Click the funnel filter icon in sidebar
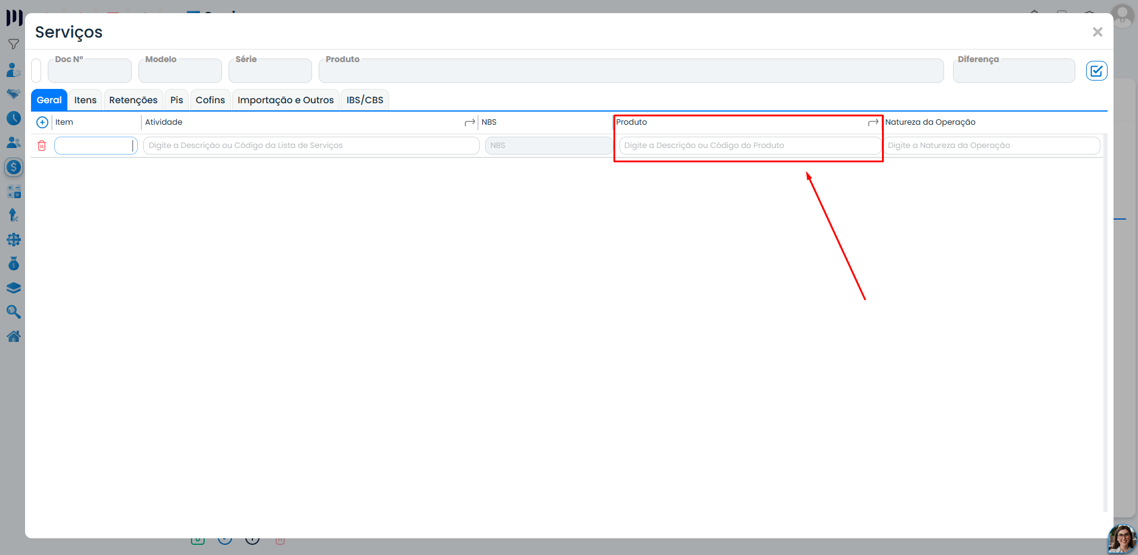 [13, 44]
